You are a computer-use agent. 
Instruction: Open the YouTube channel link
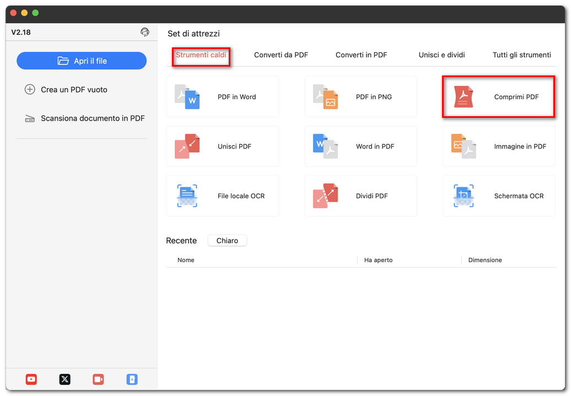click(x=31, y=379)
